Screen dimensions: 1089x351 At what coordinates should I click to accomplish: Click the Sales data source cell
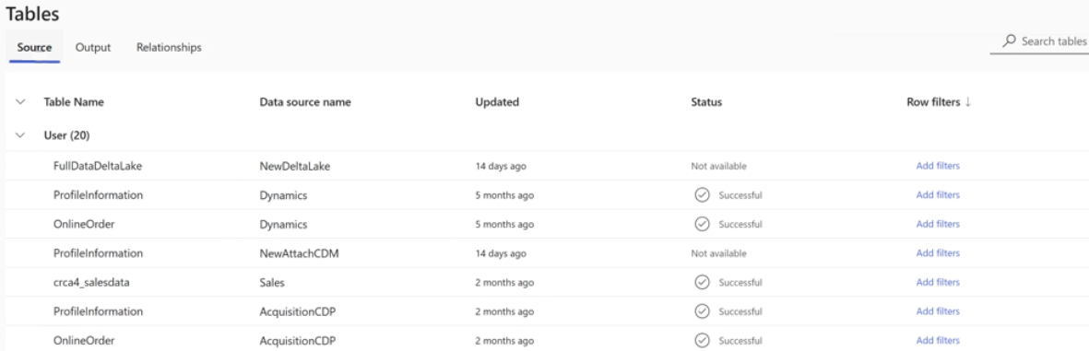[272, 282]
